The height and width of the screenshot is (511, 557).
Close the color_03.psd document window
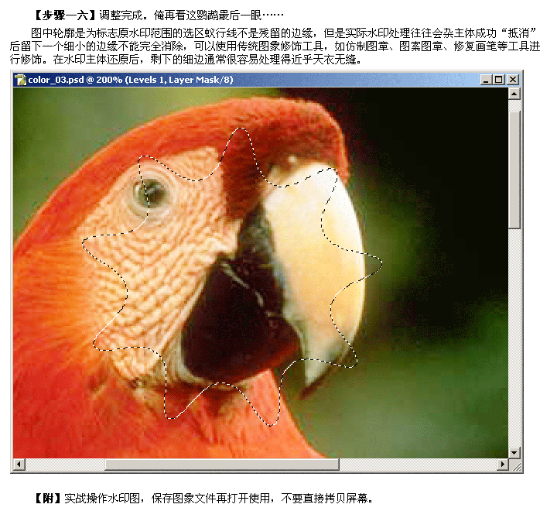[513, 80]
